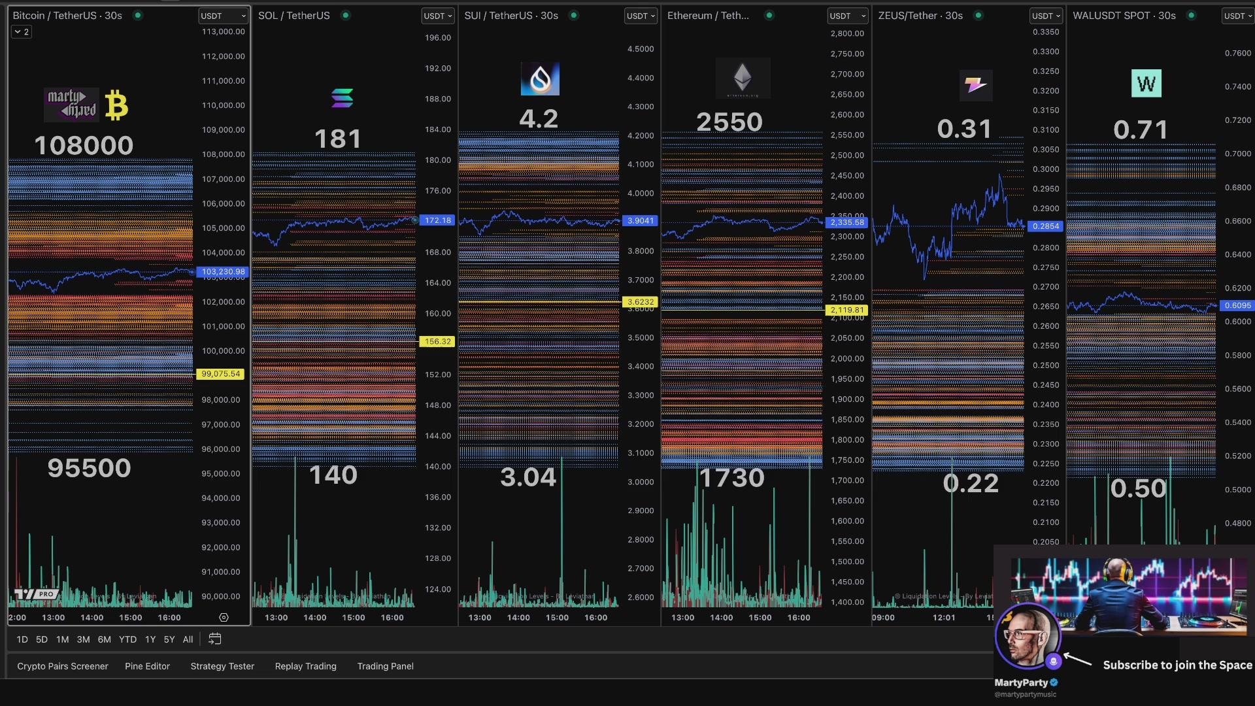Toggle the WALUSDT SPOT green status dot
This screenshot has width=1255, height=706.
pyautogui.click(x=1191, y=15)
